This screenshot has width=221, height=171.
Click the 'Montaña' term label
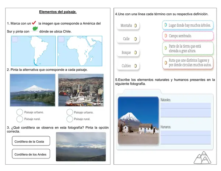(x=126, y=25)
